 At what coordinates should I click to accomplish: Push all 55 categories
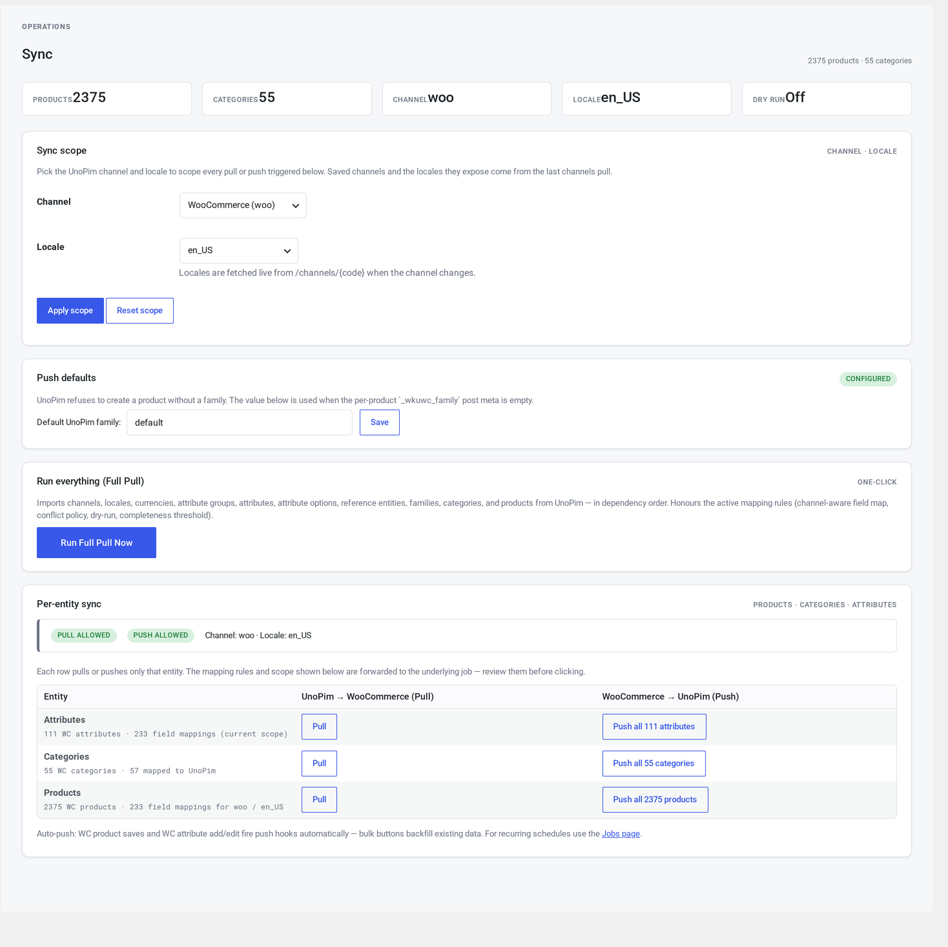click(654, 764)
